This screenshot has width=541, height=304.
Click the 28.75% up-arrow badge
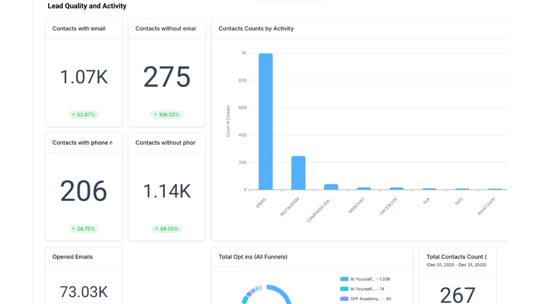[83, 229]
